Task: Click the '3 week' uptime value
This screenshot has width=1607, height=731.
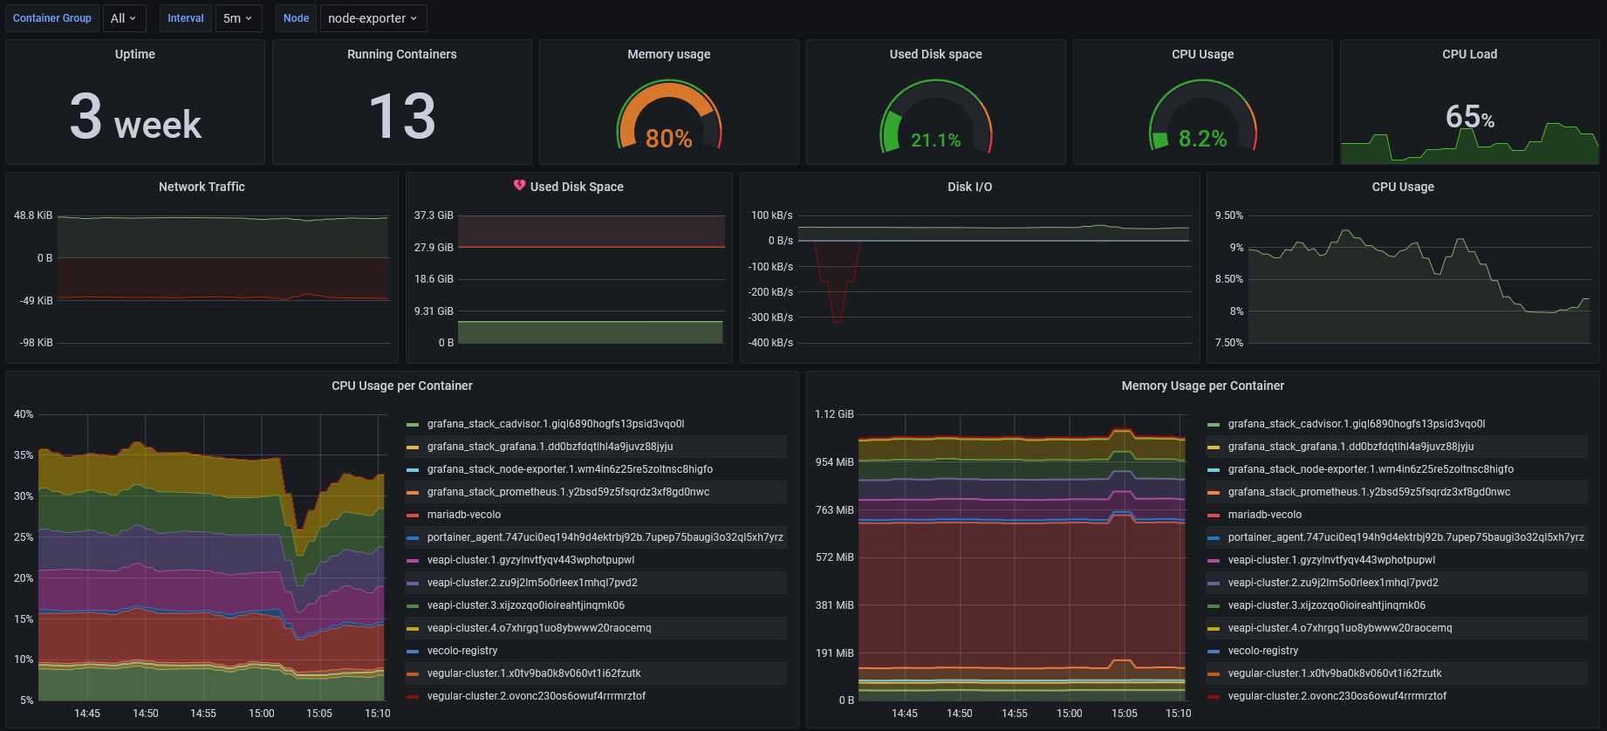Action: pyautogui.click(x=135, y=117)
